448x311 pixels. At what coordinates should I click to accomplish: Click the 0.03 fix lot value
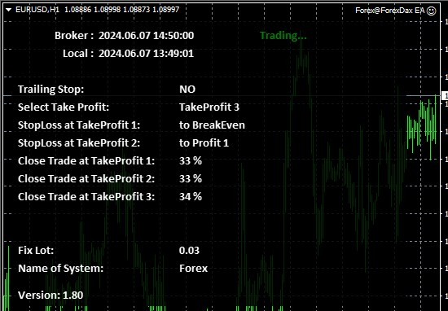(189, 251)
